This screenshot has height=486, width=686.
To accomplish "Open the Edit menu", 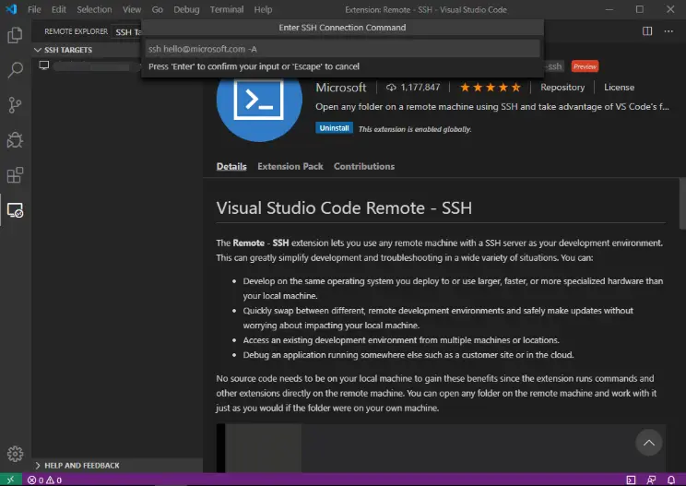I will [x=59, y=9].
